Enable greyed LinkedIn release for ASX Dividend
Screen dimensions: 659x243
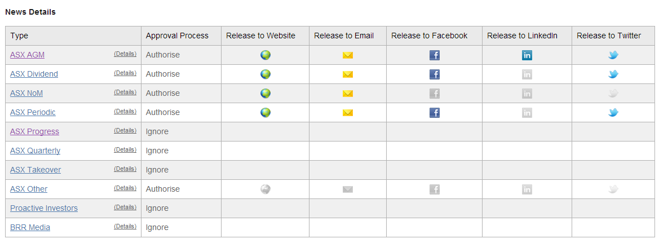(x=527, y=74)
